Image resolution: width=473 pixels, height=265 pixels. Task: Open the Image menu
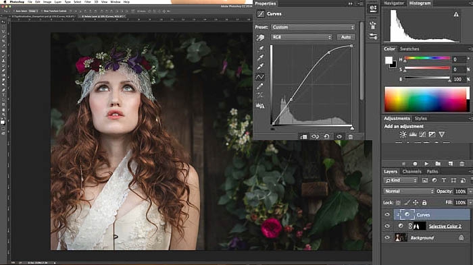click(x=47, y=2)
